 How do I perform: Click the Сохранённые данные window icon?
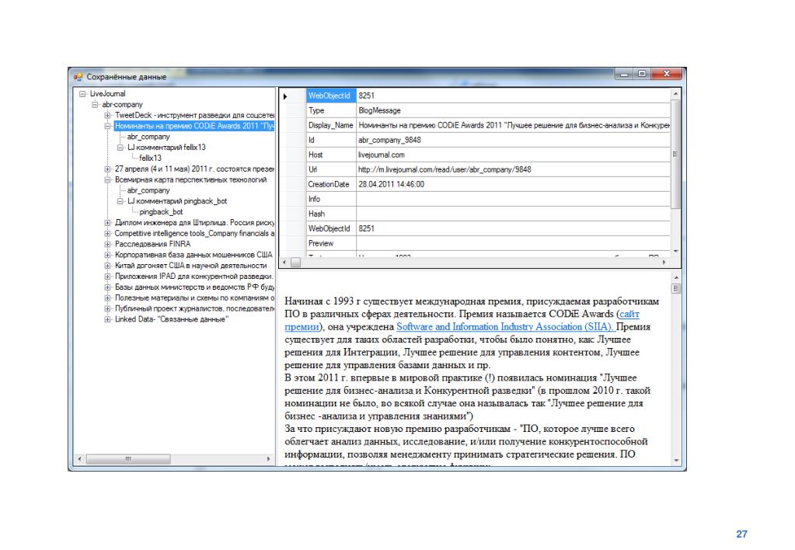point(78,77)
